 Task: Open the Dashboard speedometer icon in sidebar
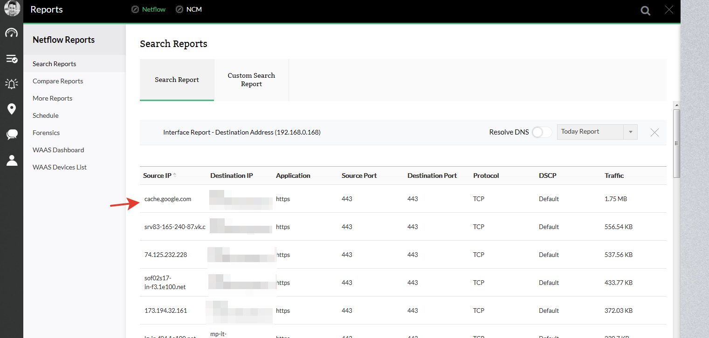(12, 33)
